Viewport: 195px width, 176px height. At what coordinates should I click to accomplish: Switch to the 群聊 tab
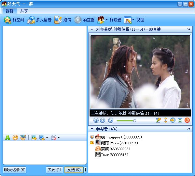(9, 11)
